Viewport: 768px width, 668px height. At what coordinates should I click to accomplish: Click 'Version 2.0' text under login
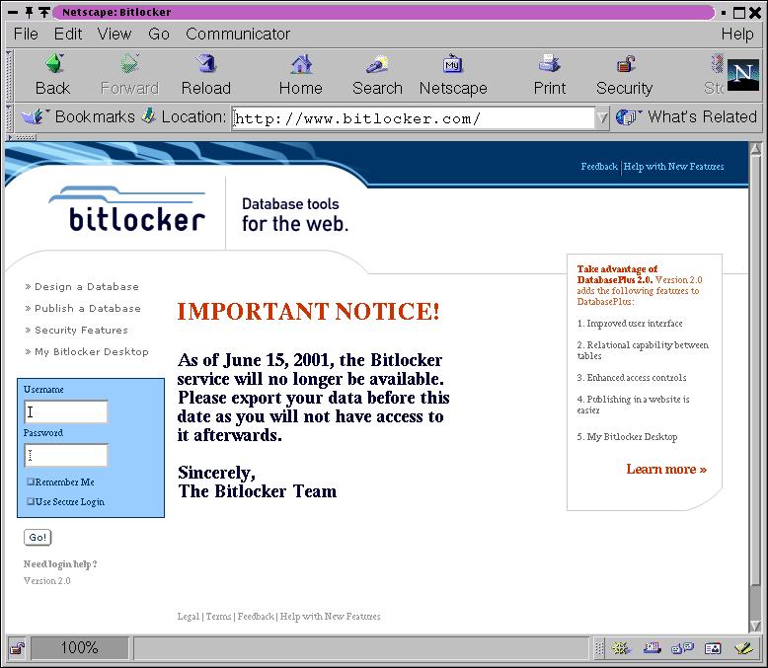(x=47, y=581)
